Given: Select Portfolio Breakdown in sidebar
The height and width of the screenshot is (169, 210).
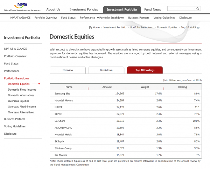Looking at the screenshot, I should coord(16,78).
